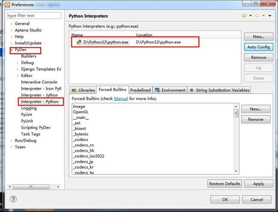Image resolution: width=278 pixels, height=212 pixels.
Task: Select Scripting PyDev tree item
Action: point(35,128)
